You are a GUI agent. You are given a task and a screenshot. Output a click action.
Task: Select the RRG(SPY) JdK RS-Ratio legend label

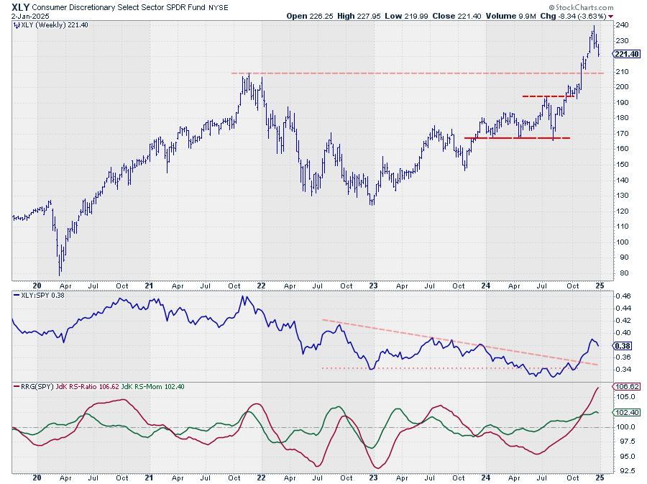58,387
